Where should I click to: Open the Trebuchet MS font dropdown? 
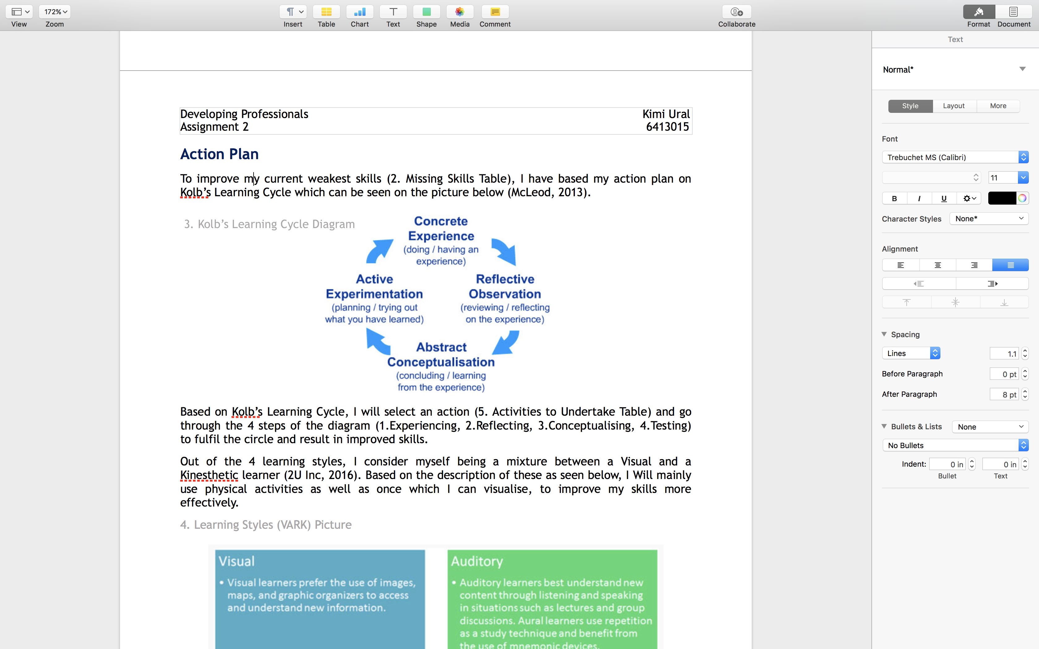point(955,157)
